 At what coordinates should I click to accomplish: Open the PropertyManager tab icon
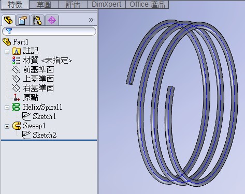[x=23, y=20]
